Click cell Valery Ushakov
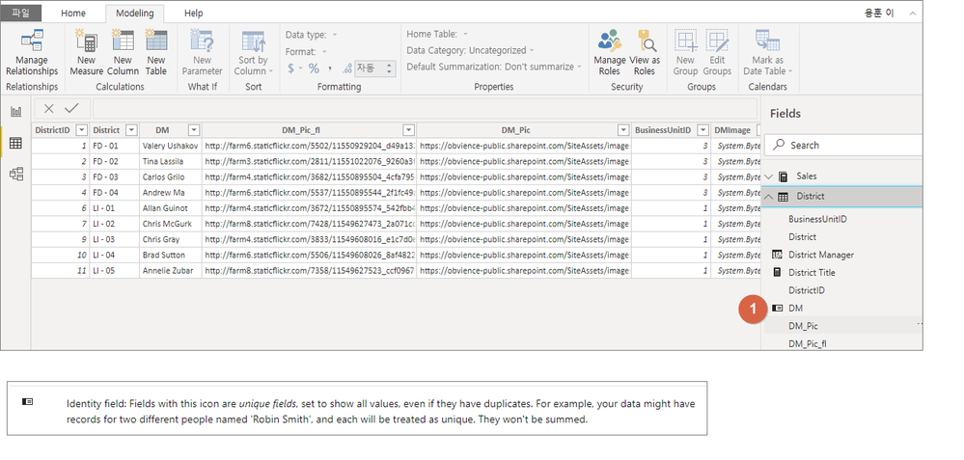The width and height of the screenshot is (964, 460). point(170,146)
